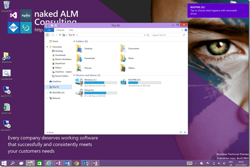
Task: Click the search magnifier in Search This PC
Action: (184, 35)
